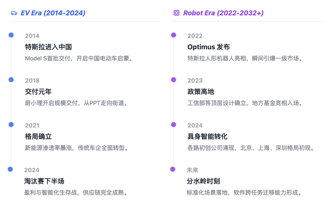Click the blue 2018 timeline dot

[x=11, y=80]
